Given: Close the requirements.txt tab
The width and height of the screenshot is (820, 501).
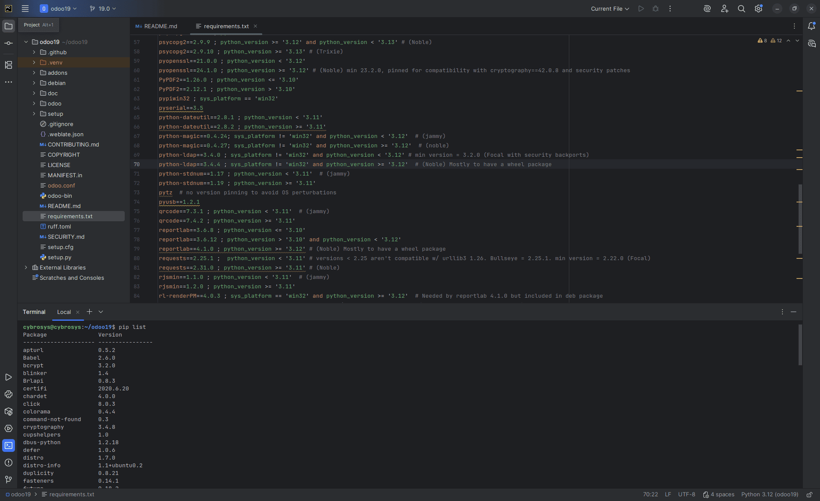Looking at the screenshot, I should pyautogui.click(x=255, y=26).
